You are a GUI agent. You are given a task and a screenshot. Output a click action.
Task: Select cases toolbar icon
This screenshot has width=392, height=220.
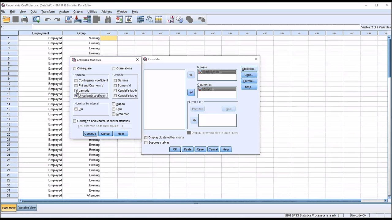coord(159,20)
